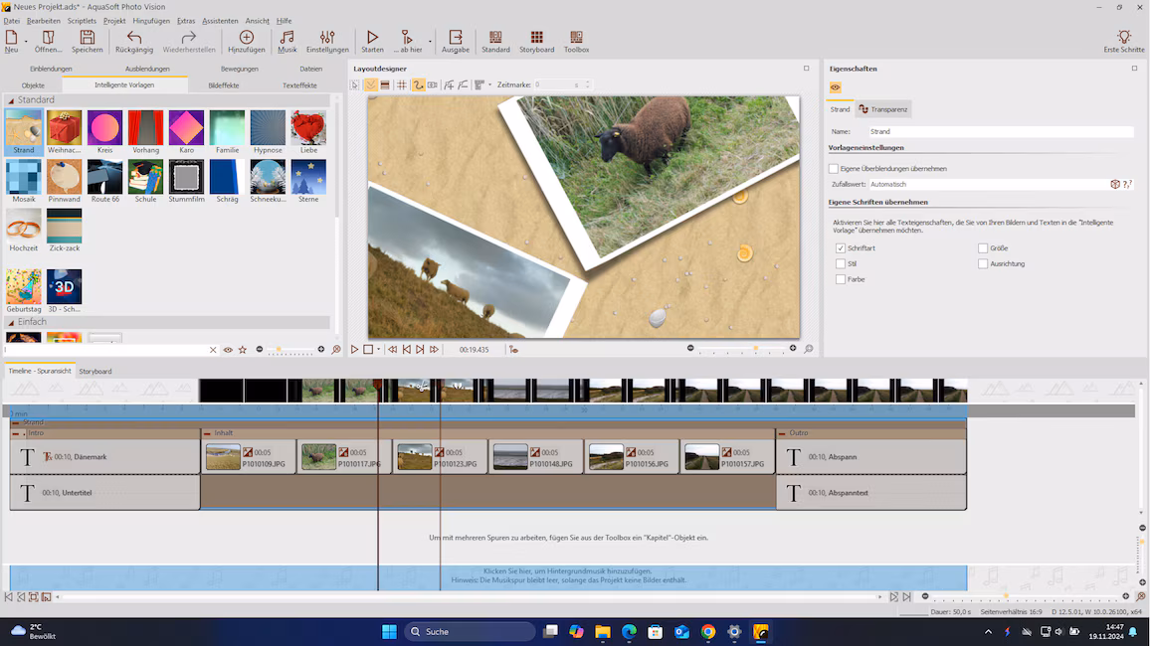This screenshot has width=1150, height=646.
Task: Switch to the Transparenz tab
Action: (883, 109)
